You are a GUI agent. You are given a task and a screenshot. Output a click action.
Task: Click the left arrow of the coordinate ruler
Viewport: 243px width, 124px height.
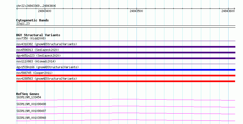[17, 8]
